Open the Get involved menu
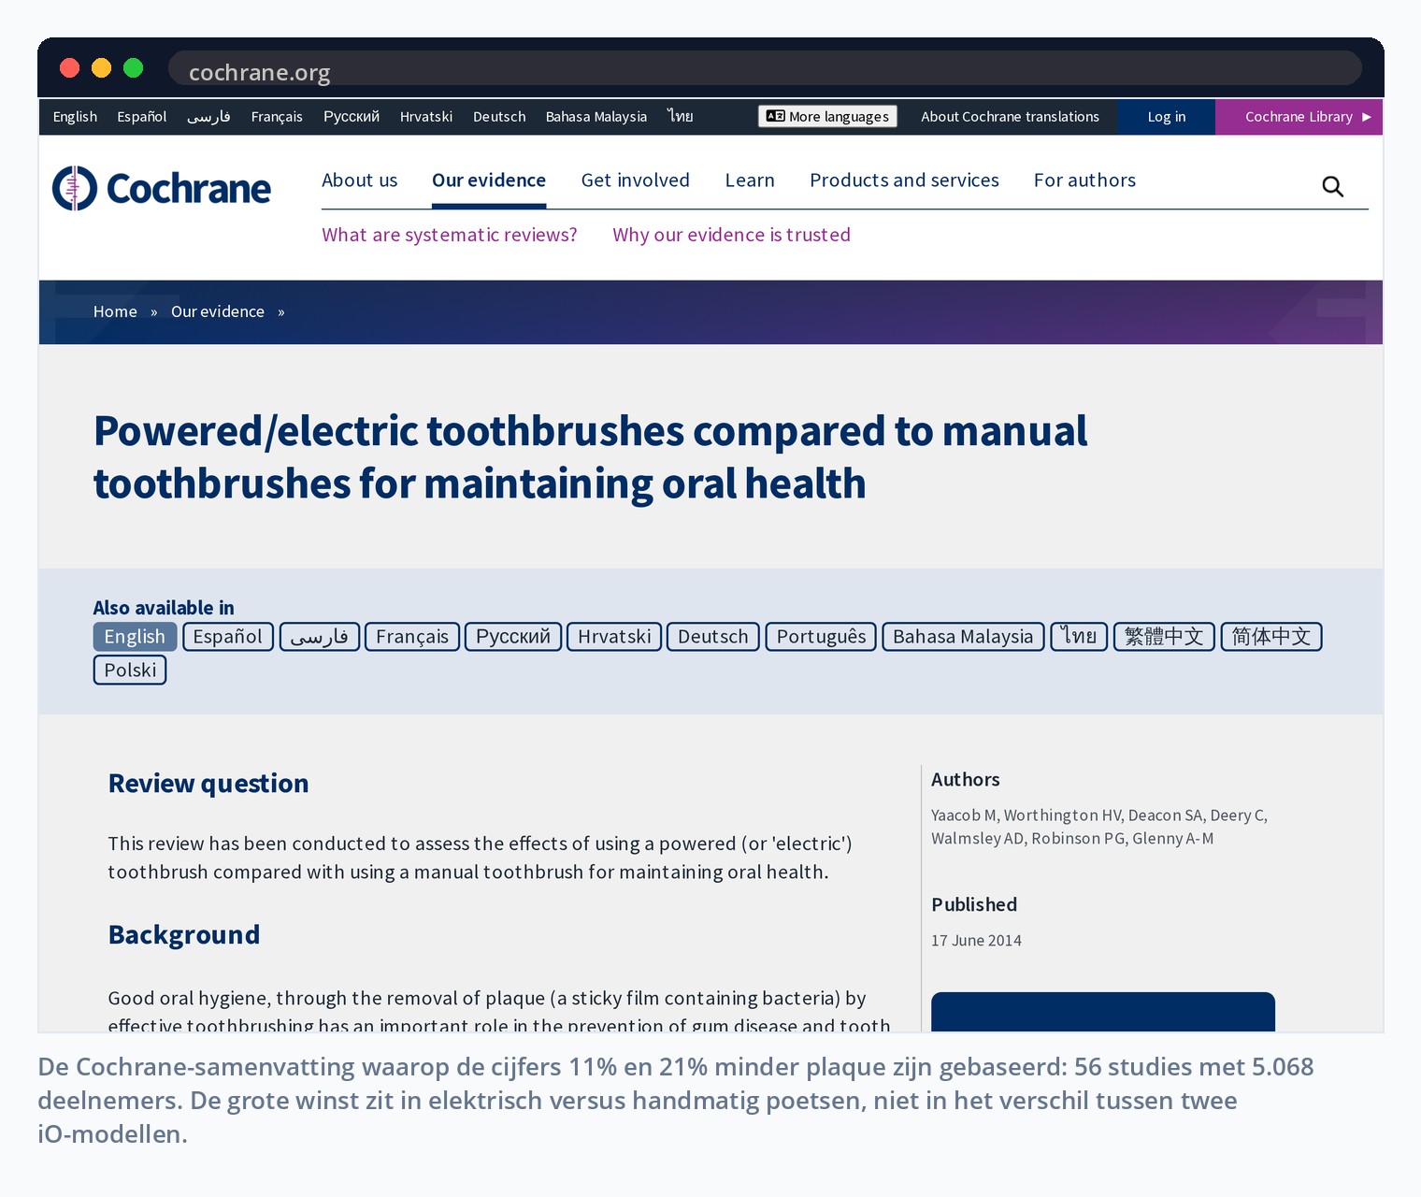The image size is (1421, 1197). [x=636, y=180]
